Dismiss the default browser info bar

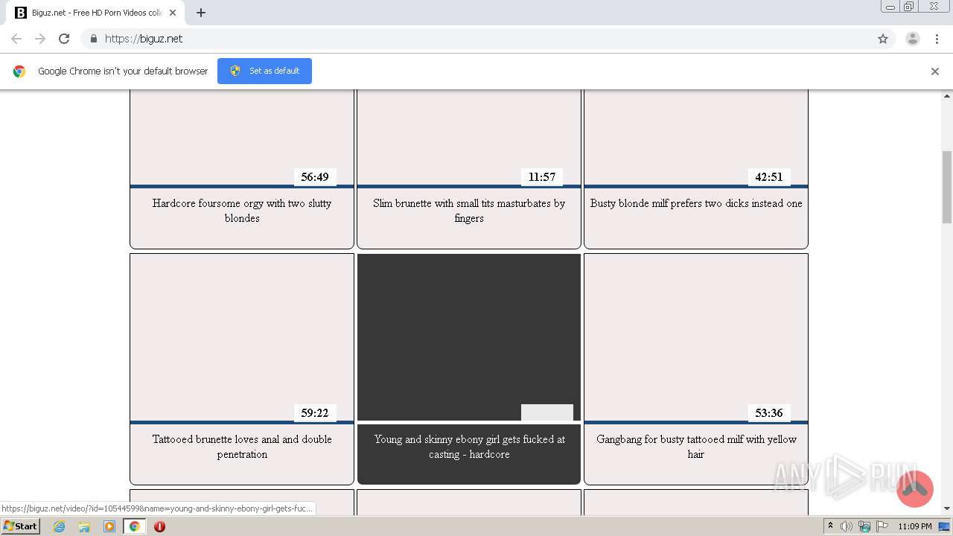[935, 71]
